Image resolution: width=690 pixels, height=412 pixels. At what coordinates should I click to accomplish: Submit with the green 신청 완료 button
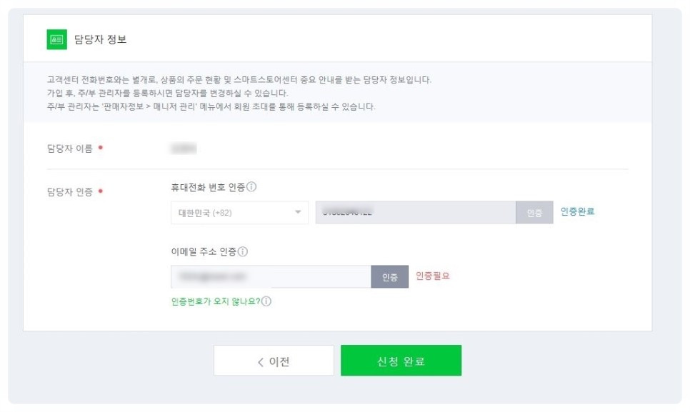[x=401, y=361]
